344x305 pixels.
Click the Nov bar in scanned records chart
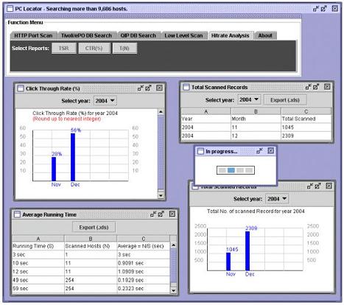point(228,262)
